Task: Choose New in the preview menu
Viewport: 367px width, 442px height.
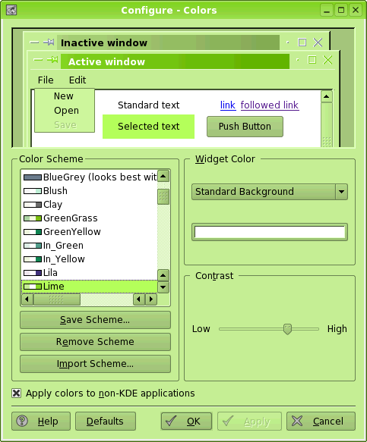Action: click(64, 96)
